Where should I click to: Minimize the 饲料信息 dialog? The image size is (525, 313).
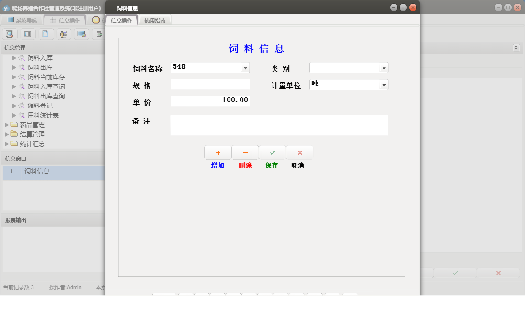click(394, 7)
